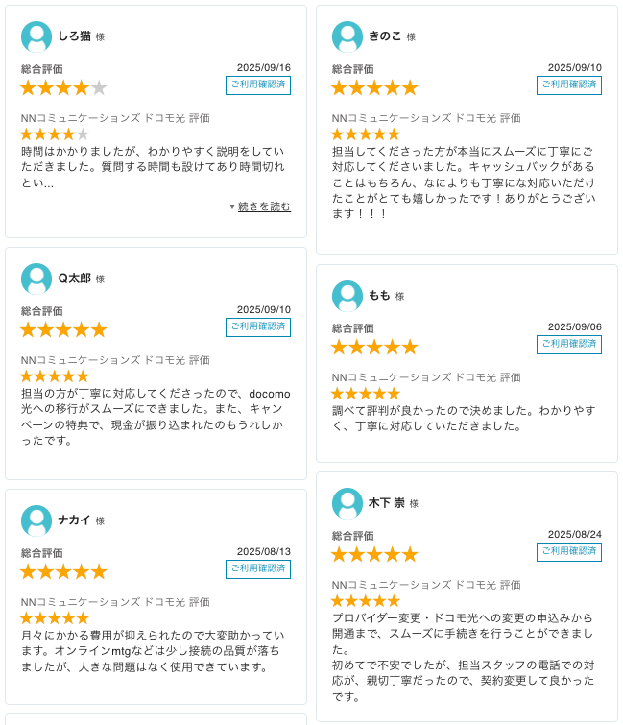Click the しろ猫 reviewer name

point(75,36)
